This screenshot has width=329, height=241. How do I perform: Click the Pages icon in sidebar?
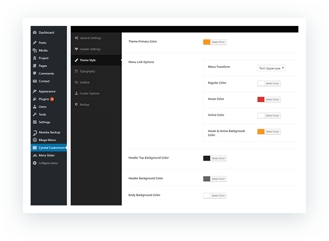click(35, 66)
